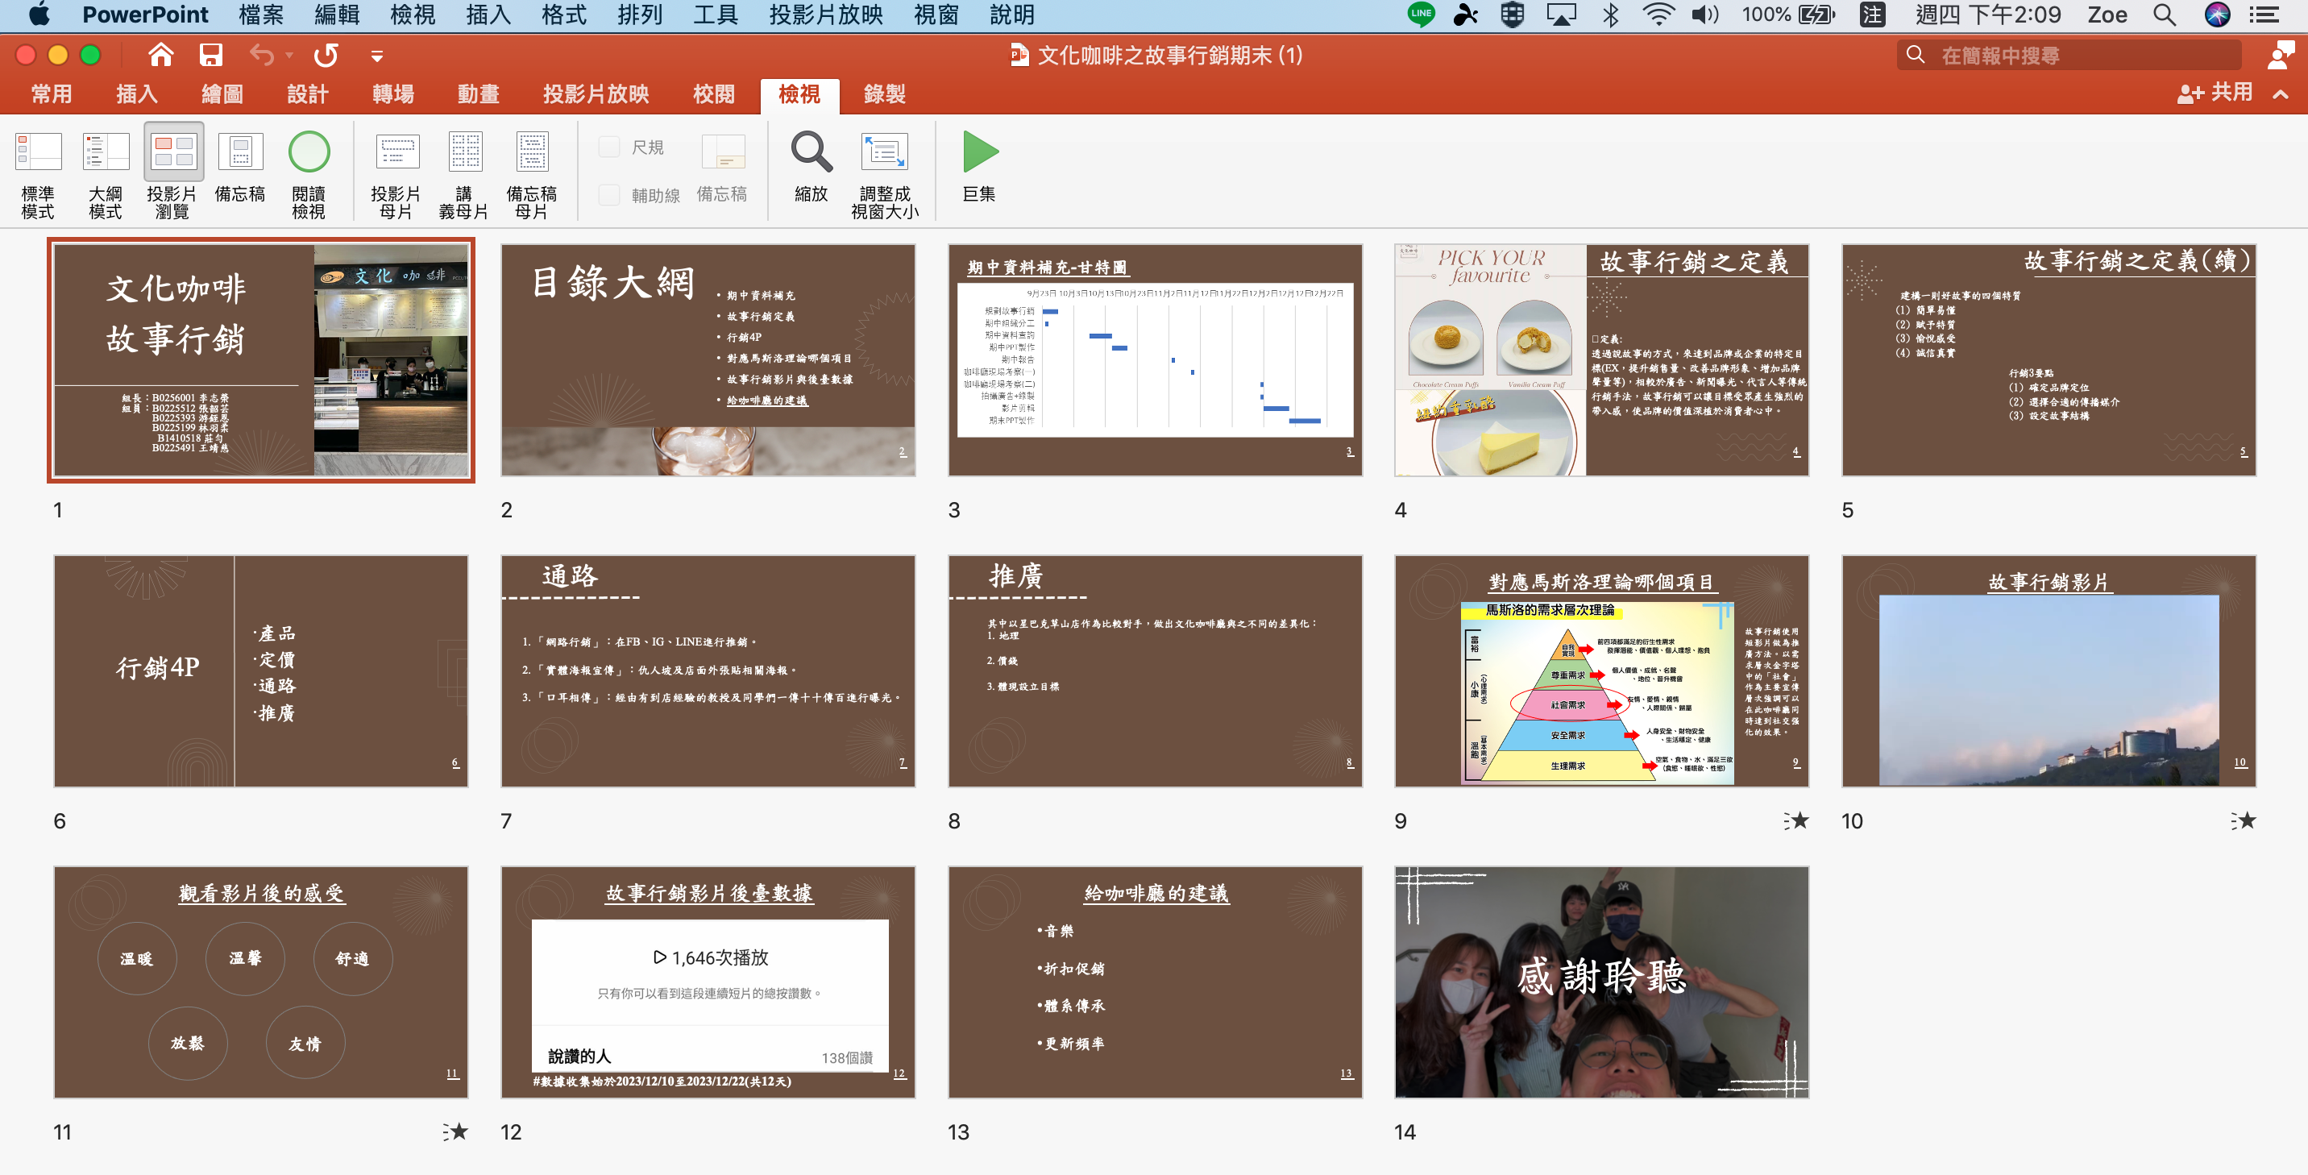The image size is (2308, 1175).
Task: Select slide 9 Maslow pyramid thumbnail
Action: pyautogui.click(x=1601, y=671)
